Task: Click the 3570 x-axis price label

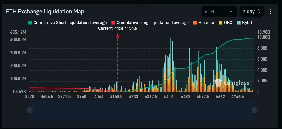Action: (x=30, y=97)
